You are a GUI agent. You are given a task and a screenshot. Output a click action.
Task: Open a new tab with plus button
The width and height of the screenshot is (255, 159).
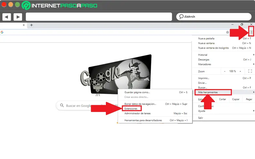click(31, 25)
